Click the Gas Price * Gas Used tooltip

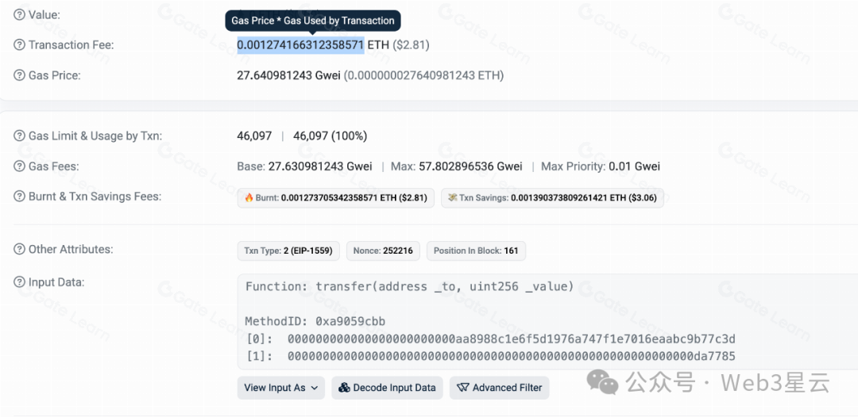pos(313,21)
